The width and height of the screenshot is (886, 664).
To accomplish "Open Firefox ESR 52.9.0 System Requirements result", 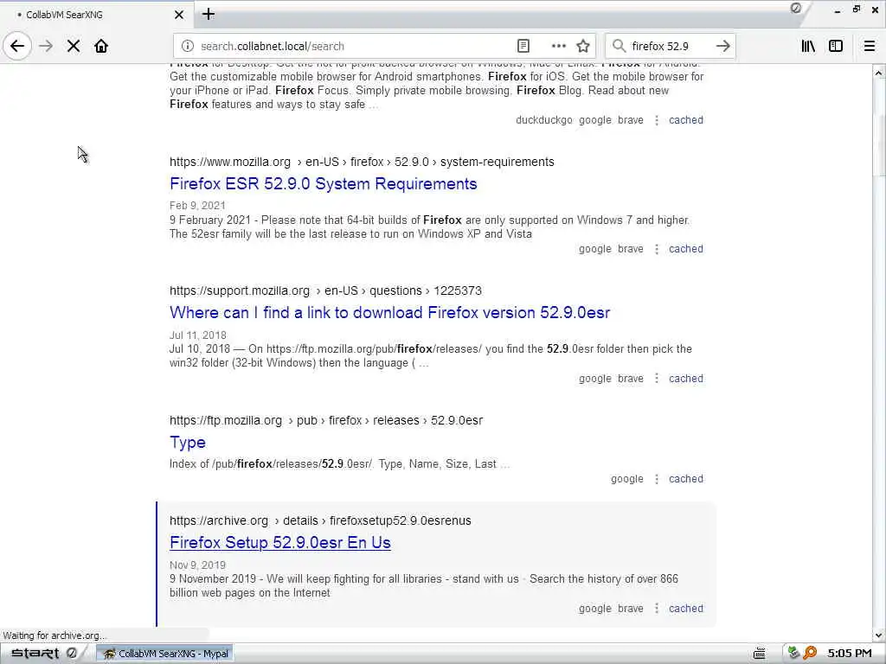I will (x=324, y=183).
